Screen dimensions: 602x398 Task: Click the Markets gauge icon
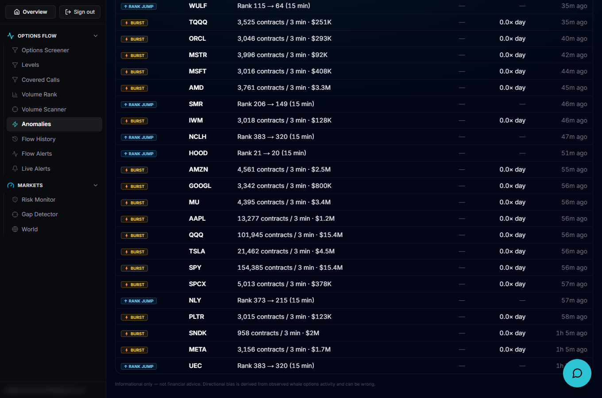pyautogui.click(x=11, y=185)
